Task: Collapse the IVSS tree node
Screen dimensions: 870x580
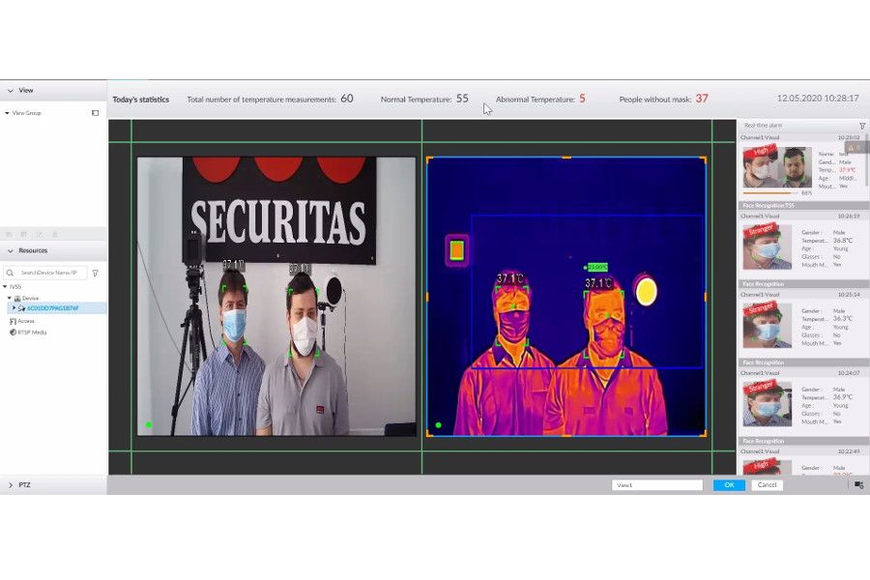Action: [x=6, y=287]
